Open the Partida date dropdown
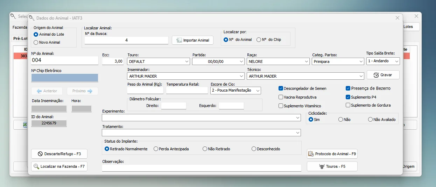 pyautogui.click(x=218, y=61)
